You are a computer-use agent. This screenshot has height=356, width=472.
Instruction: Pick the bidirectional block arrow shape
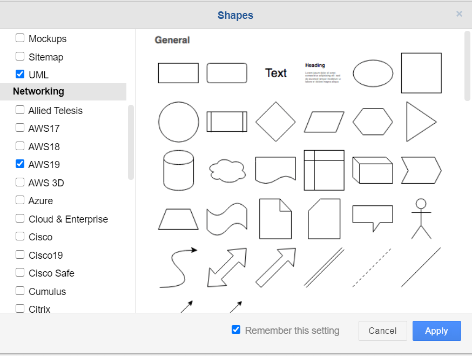tap(227, 267)
